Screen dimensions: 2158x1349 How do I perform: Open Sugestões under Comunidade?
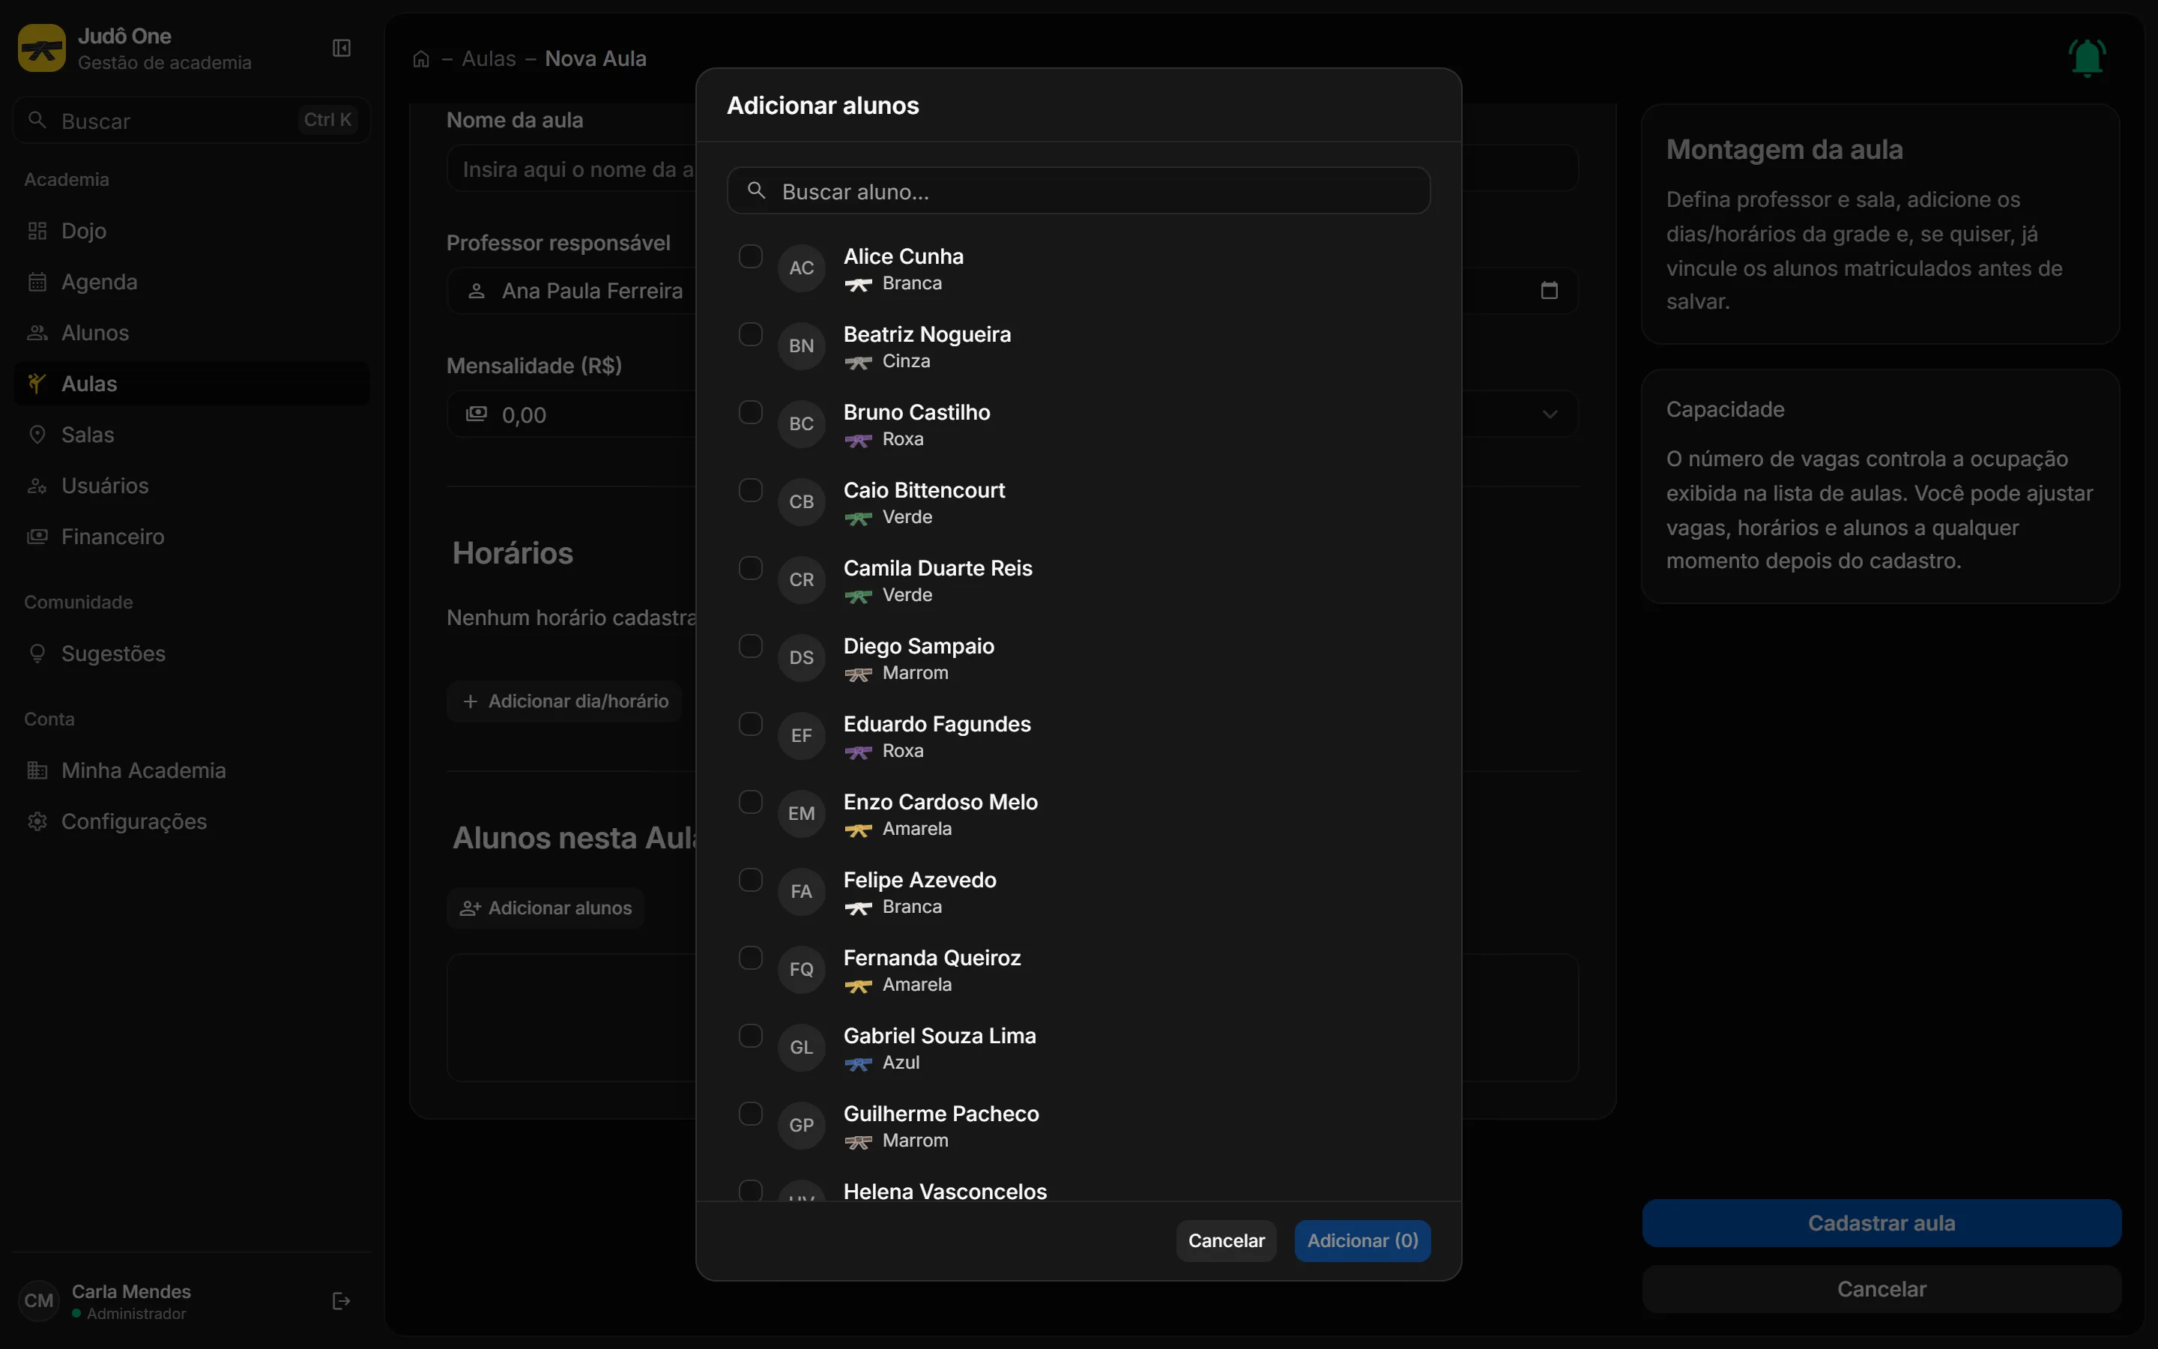192,654
